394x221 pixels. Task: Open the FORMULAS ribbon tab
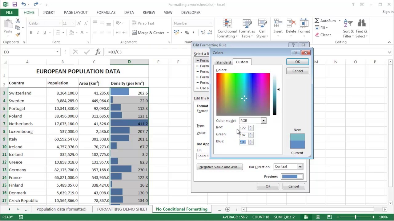click(x=106, y=12)
